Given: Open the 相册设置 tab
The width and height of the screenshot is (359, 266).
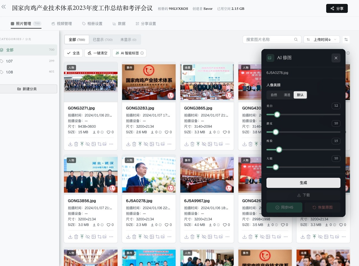Looking at the screenshot, I should tap(92, 24).
